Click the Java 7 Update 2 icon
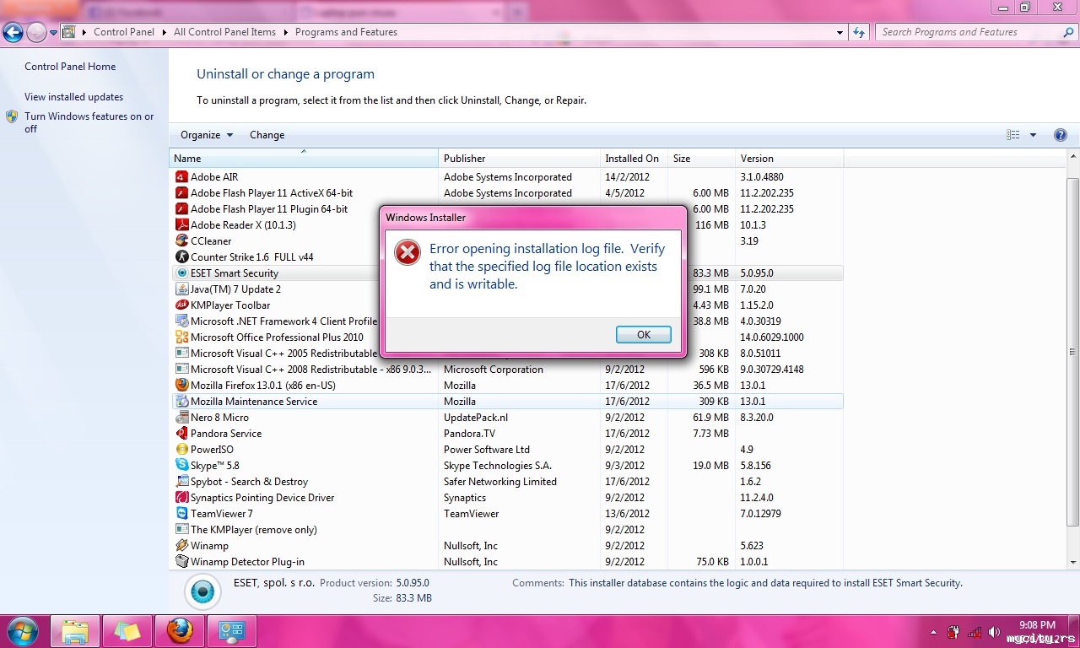 (x=181, y=289)
